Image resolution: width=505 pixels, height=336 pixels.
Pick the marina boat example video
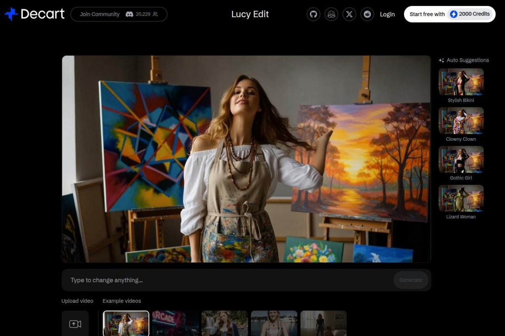coord(274,323)
